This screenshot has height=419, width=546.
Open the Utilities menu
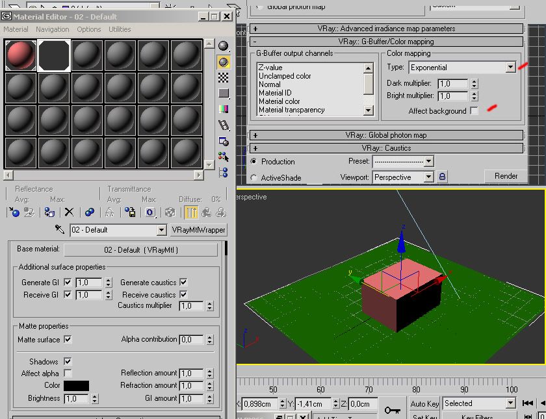[x=120, y=29]
